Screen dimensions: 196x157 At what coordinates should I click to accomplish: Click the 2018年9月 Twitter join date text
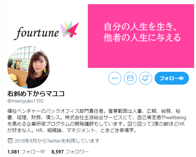point(57,141)
